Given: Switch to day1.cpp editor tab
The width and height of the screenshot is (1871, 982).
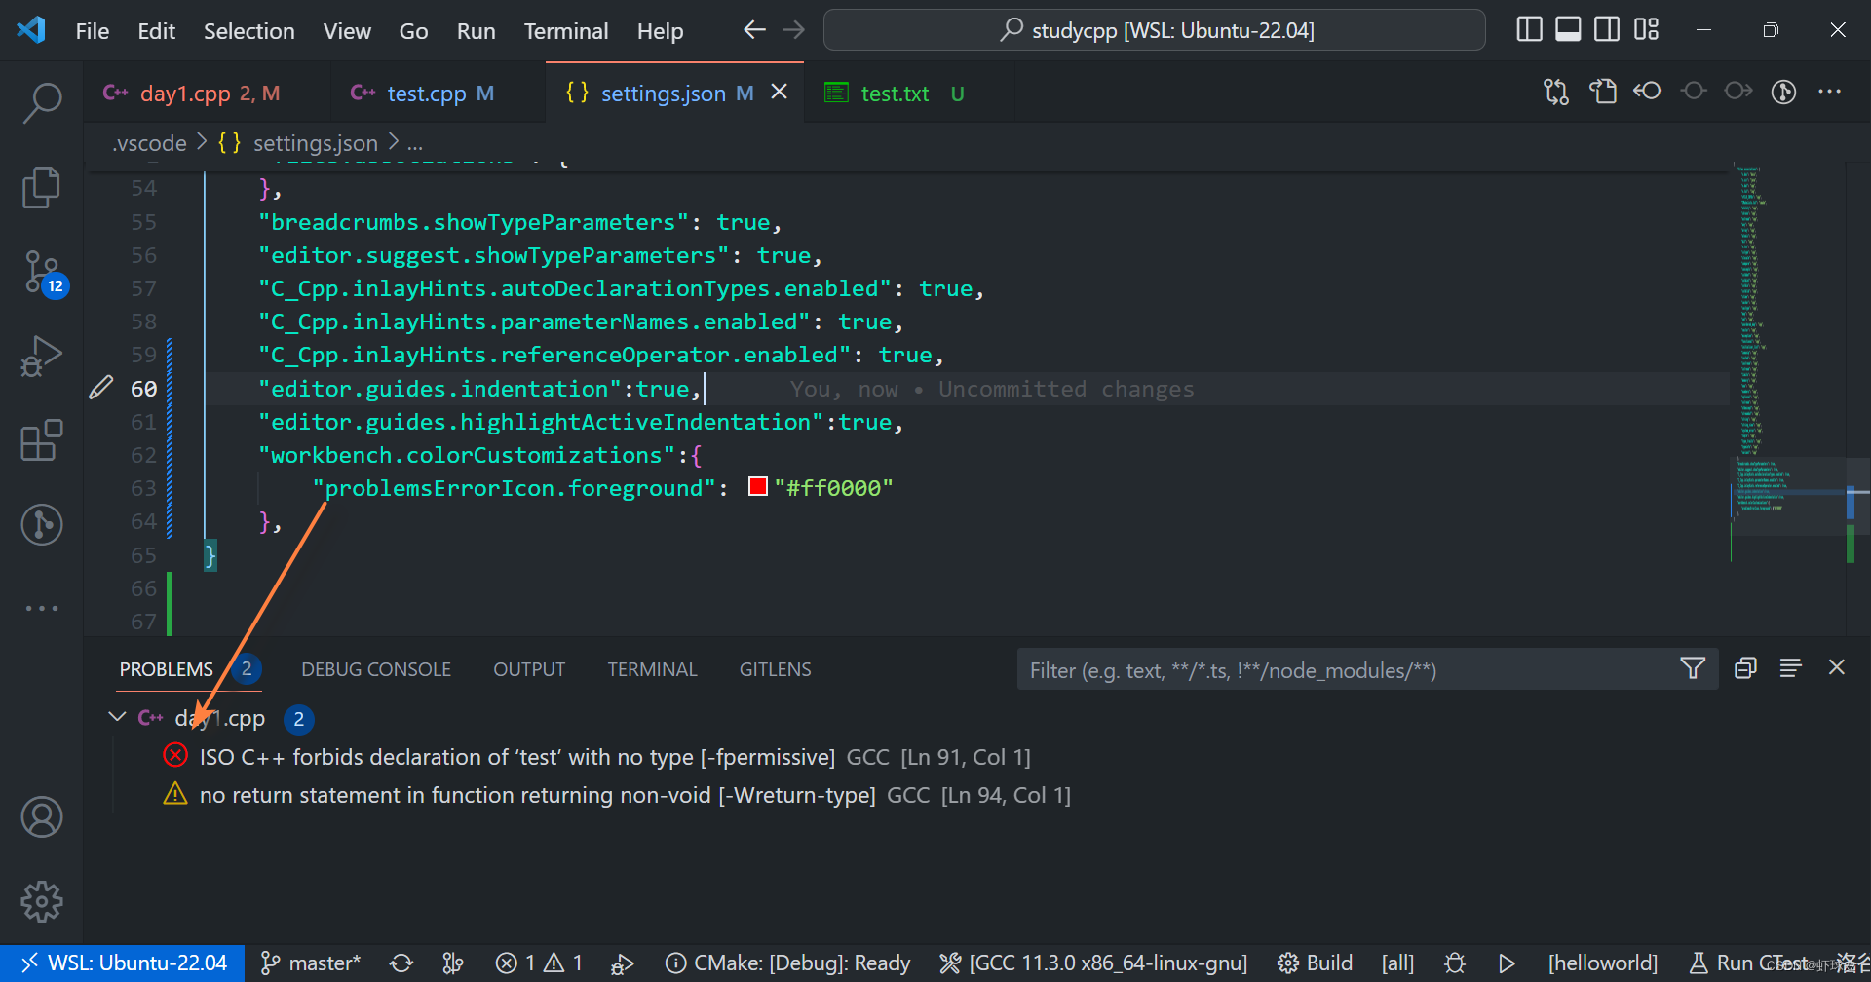Looking at the screenshot, I should 207,94.
